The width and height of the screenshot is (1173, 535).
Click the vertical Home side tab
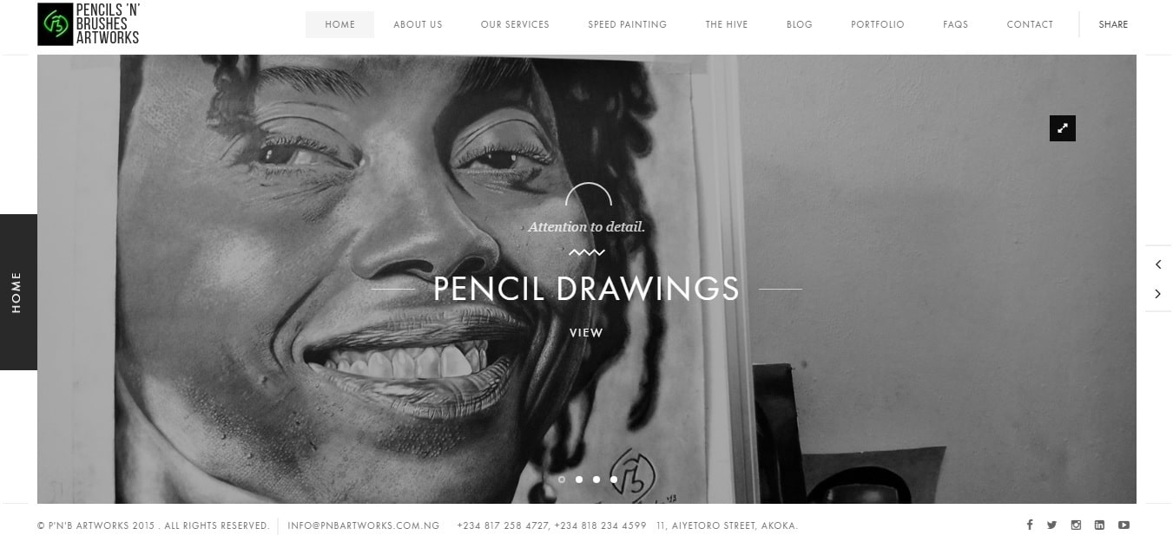pyautogui.click(x=17, y=292)
